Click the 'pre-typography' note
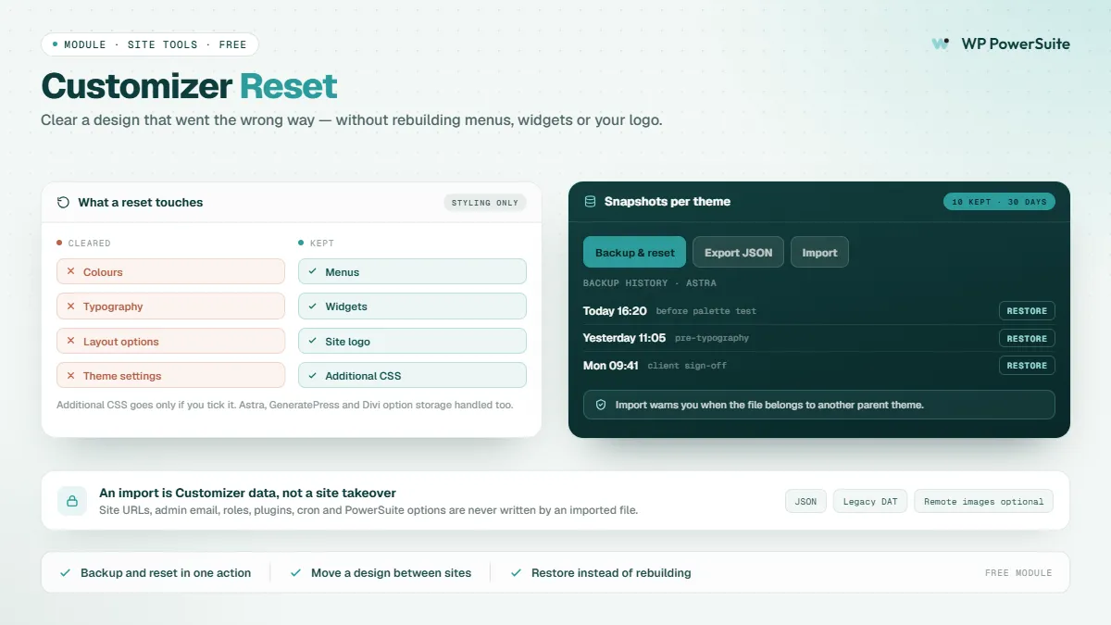 (712, 338)
